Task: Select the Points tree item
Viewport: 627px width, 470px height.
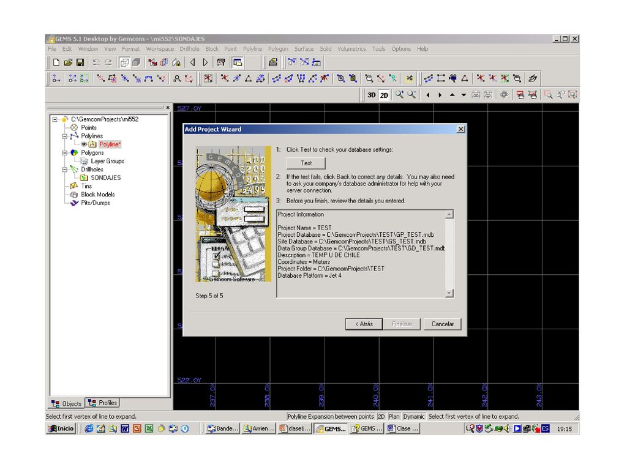Action: tap(88, 127)
